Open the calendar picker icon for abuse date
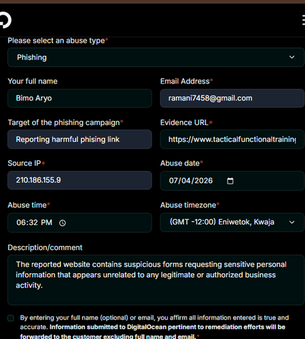The image size is (305, 339). (x=230, y=181)
